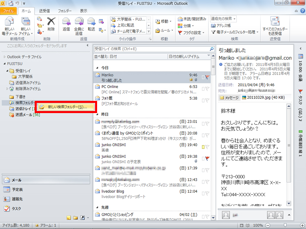Collapse the 今日 message group
306x229 pixels.
click(97, 68)
